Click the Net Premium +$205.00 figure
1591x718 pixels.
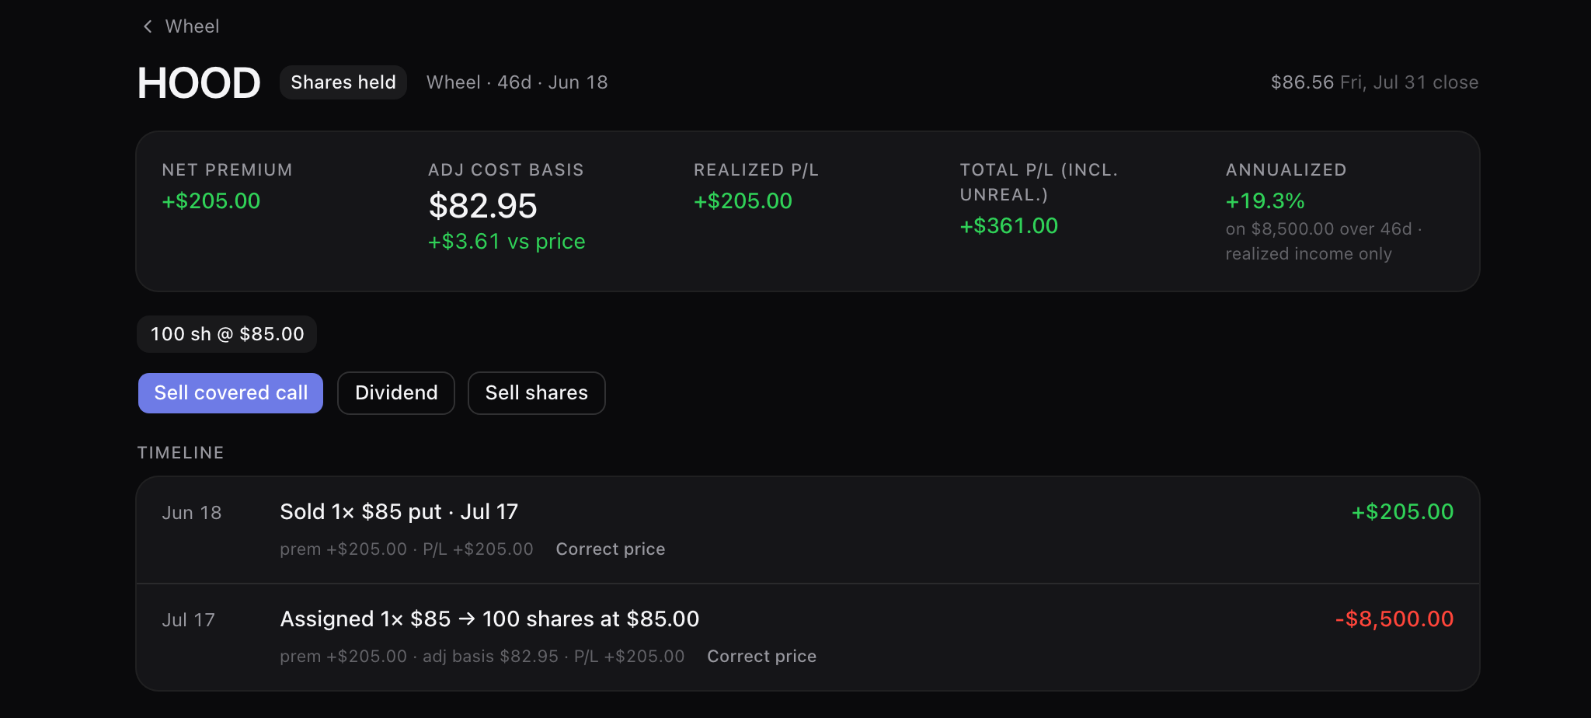(211, 201)
